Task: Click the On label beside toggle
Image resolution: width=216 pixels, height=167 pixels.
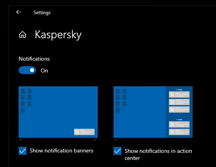Action: (44, 71)
